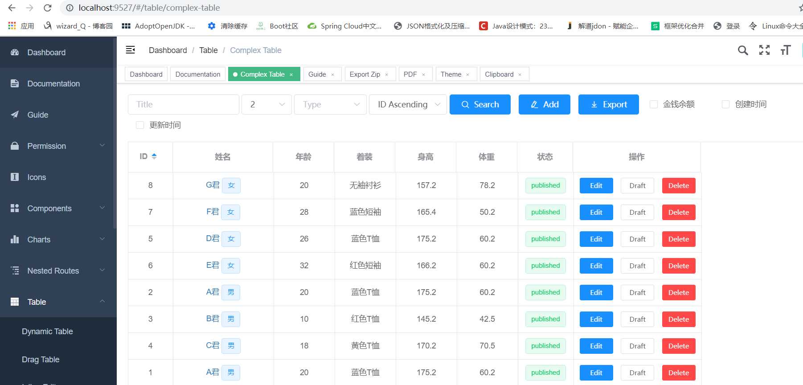Expand the Permission sidebar menu

pos(58,146)
